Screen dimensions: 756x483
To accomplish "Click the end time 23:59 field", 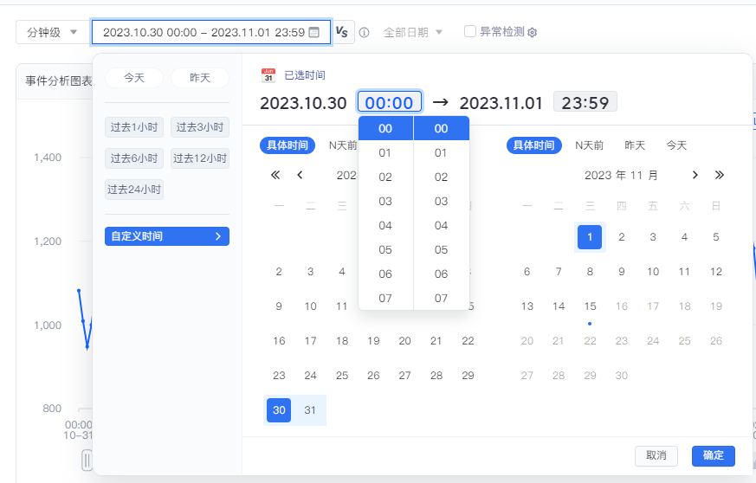I will (x=585, y=102).
